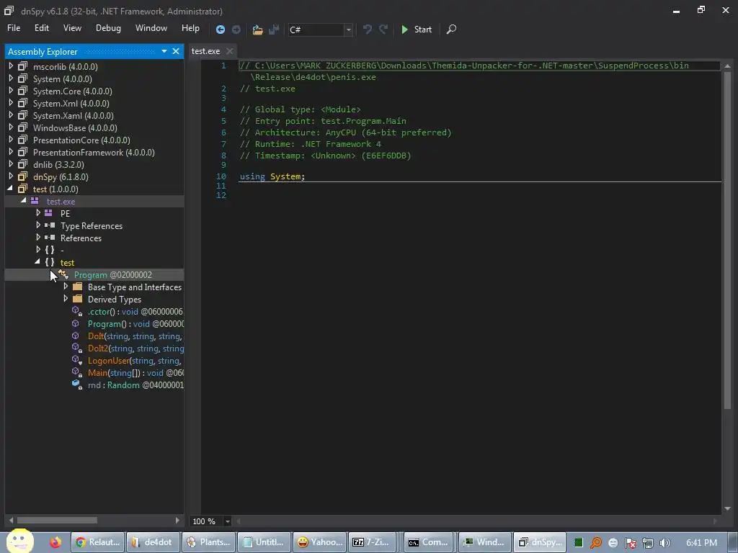Viewport: 738px width, 553px height.
Task: Collapse the test namespace node
Action: click(37, 262)
